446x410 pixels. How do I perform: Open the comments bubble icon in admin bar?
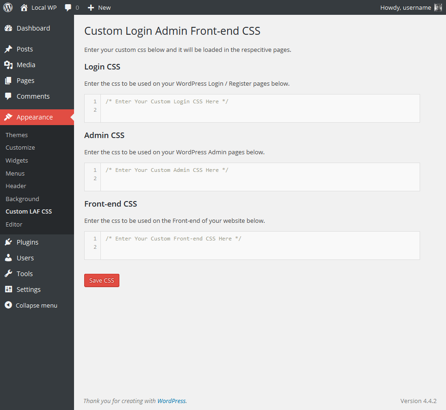click(x=68, y=8)
